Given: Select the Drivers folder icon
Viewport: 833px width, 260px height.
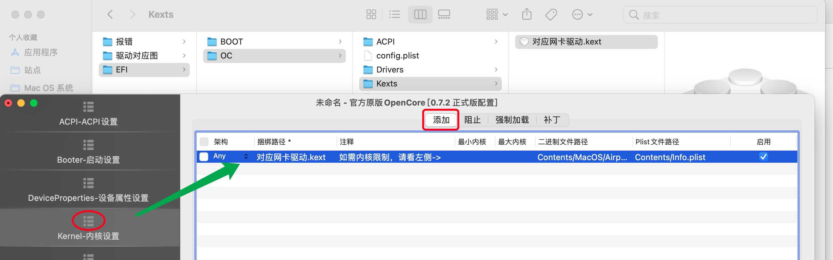Looking at the screenshot, I should click(368, 70).
